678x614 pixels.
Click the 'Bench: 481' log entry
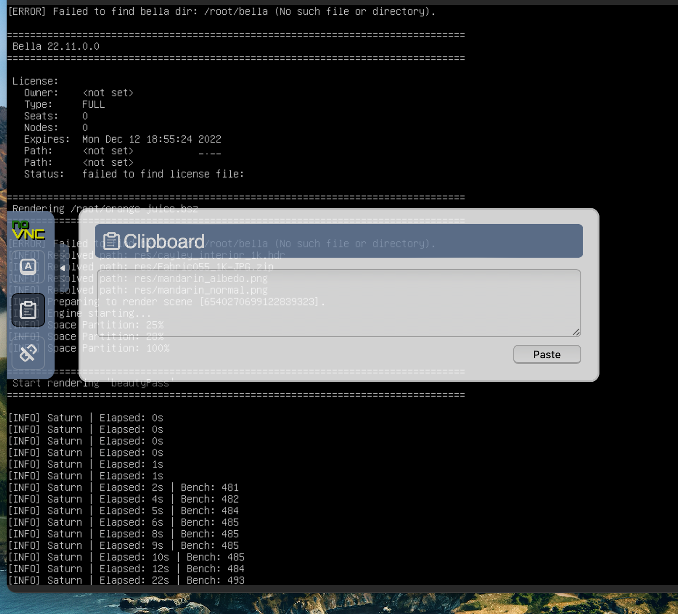pos(209,488)
